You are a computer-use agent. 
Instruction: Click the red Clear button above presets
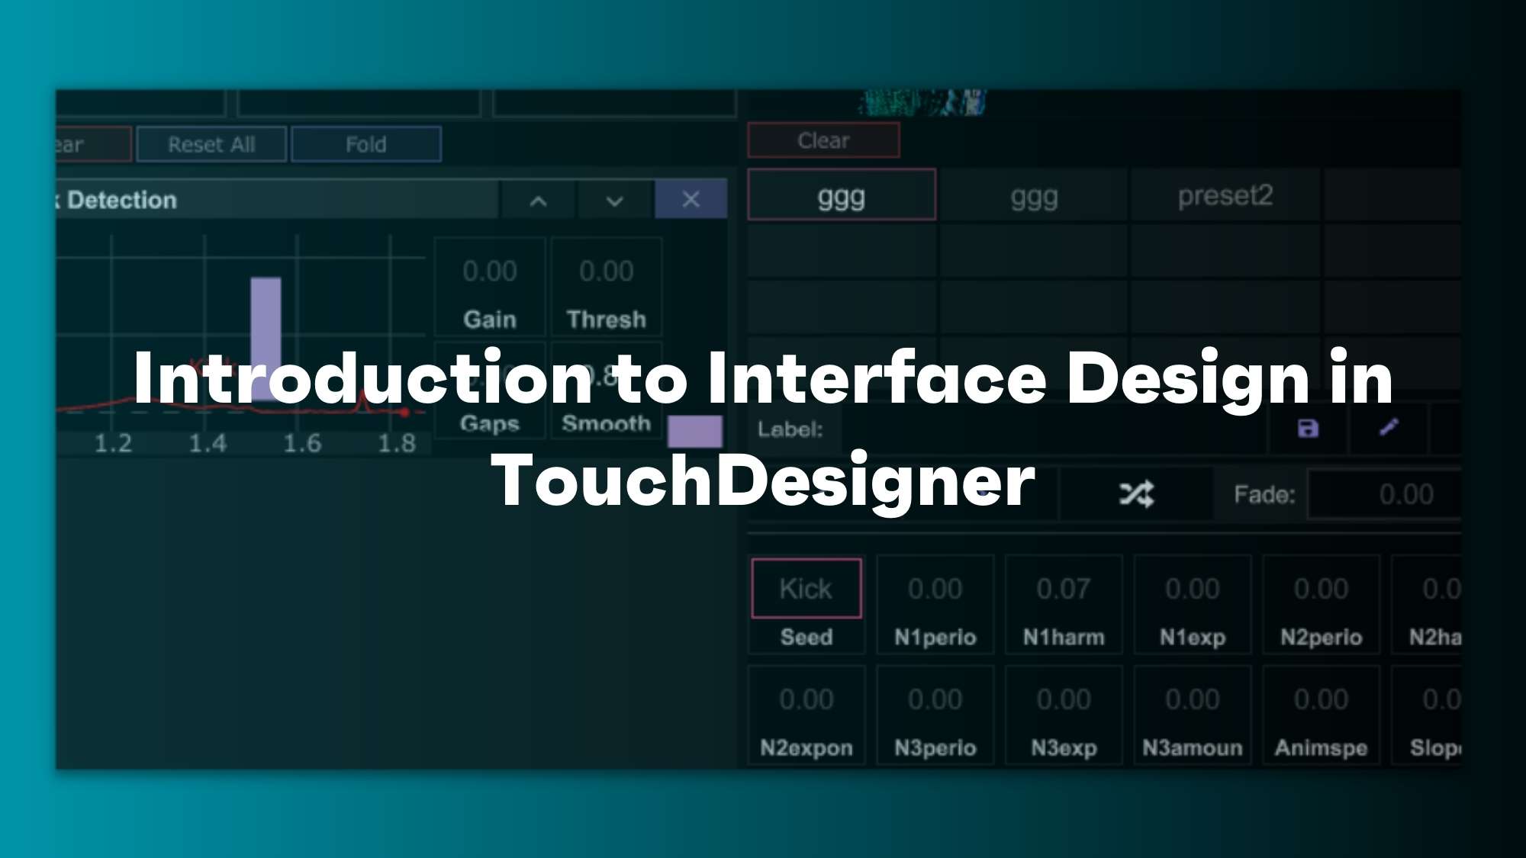coord(823,140)
